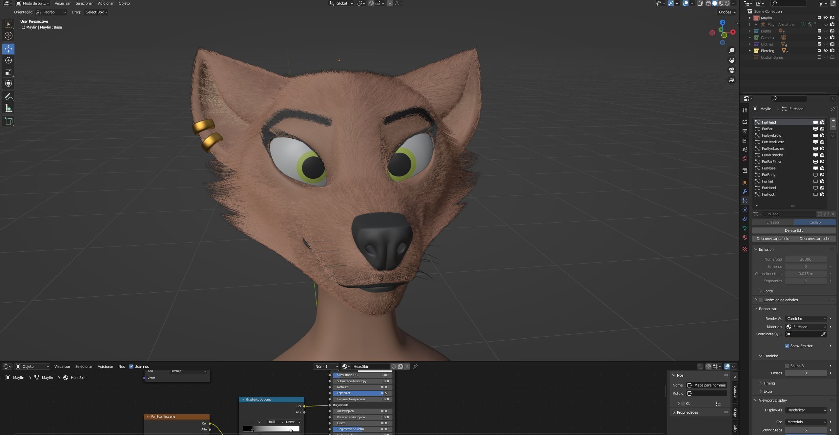Image resolution: width=839 pixels, height=435 pixels.
Task: Click the Delete Edit button
Action: 794,230
